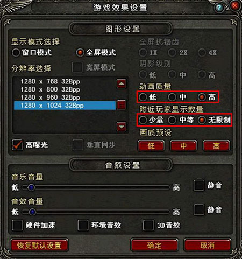242x259 pixels.
Task: Close the game settings dialog
Action: (x=235, y=6)
